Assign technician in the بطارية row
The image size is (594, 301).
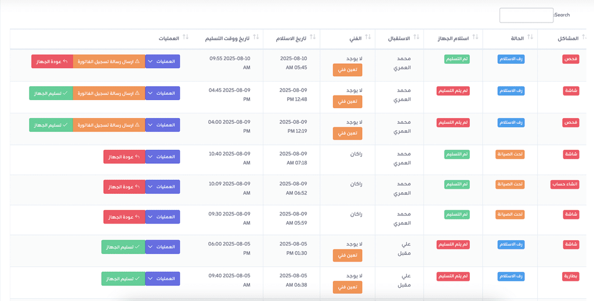[347, 287]
